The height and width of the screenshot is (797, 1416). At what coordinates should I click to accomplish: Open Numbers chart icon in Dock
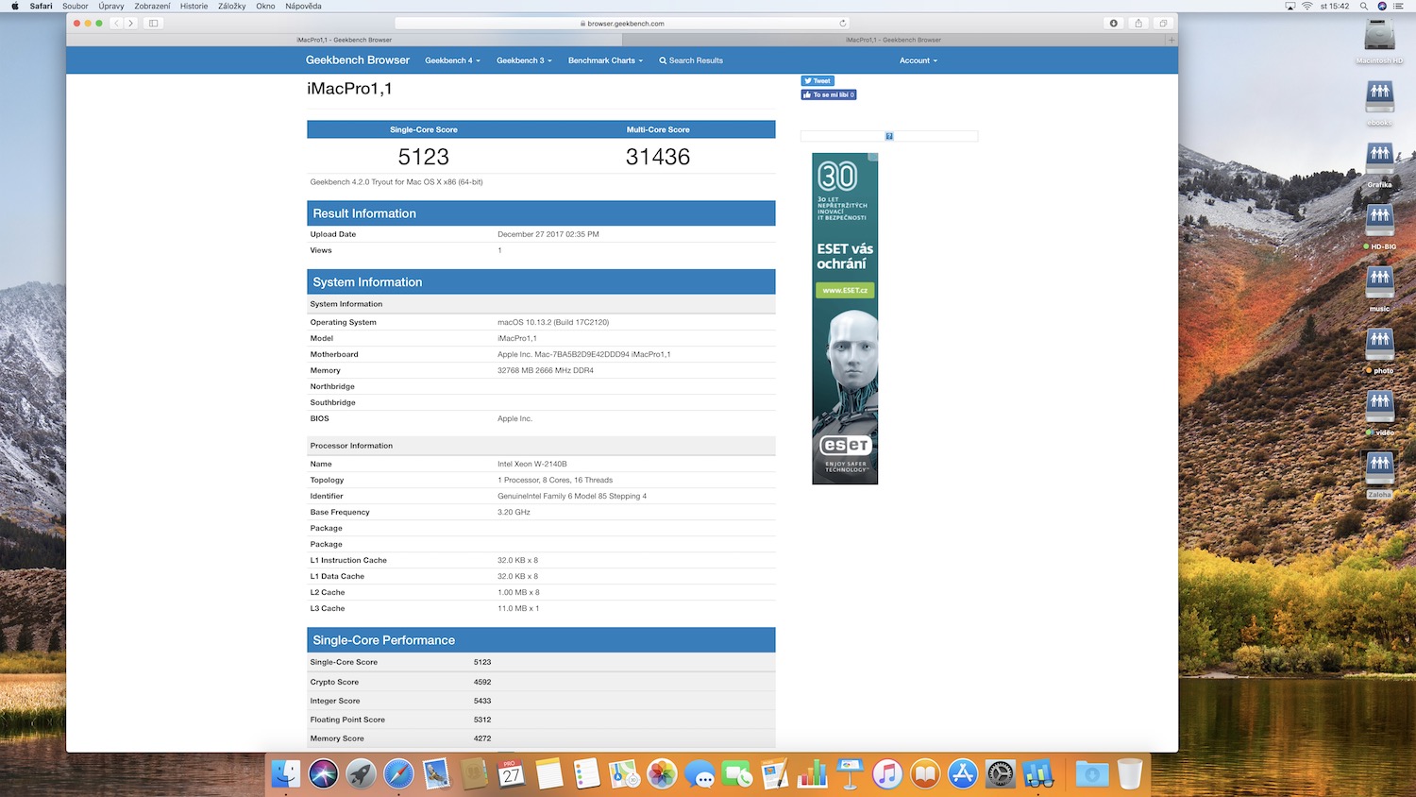[813, 774]
